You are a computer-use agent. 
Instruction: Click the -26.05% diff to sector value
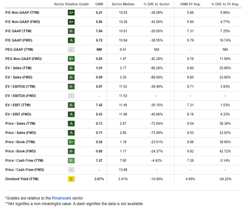[x=157, y=31]
